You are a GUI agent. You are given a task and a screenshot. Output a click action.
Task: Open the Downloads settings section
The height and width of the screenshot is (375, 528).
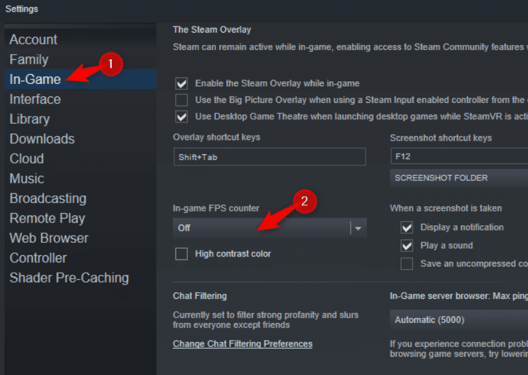coord(42,139)
